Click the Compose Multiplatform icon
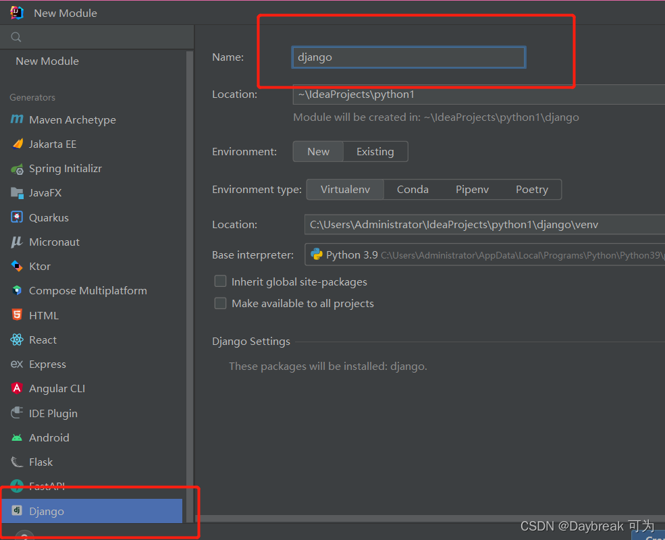 coord(16,290)
